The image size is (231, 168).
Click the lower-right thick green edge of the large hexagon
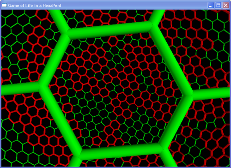[x=176, y=121]
